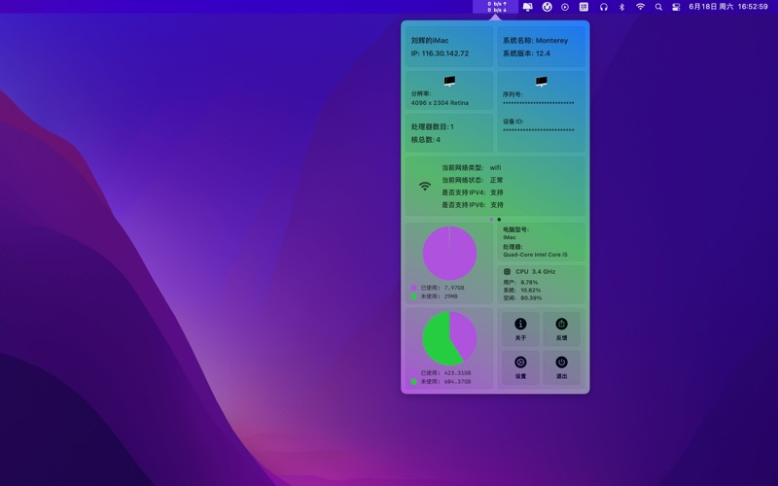This screenshot has width=778, height=486.
Task: Open Control Center in the menu bar
Action: point(677,7)
